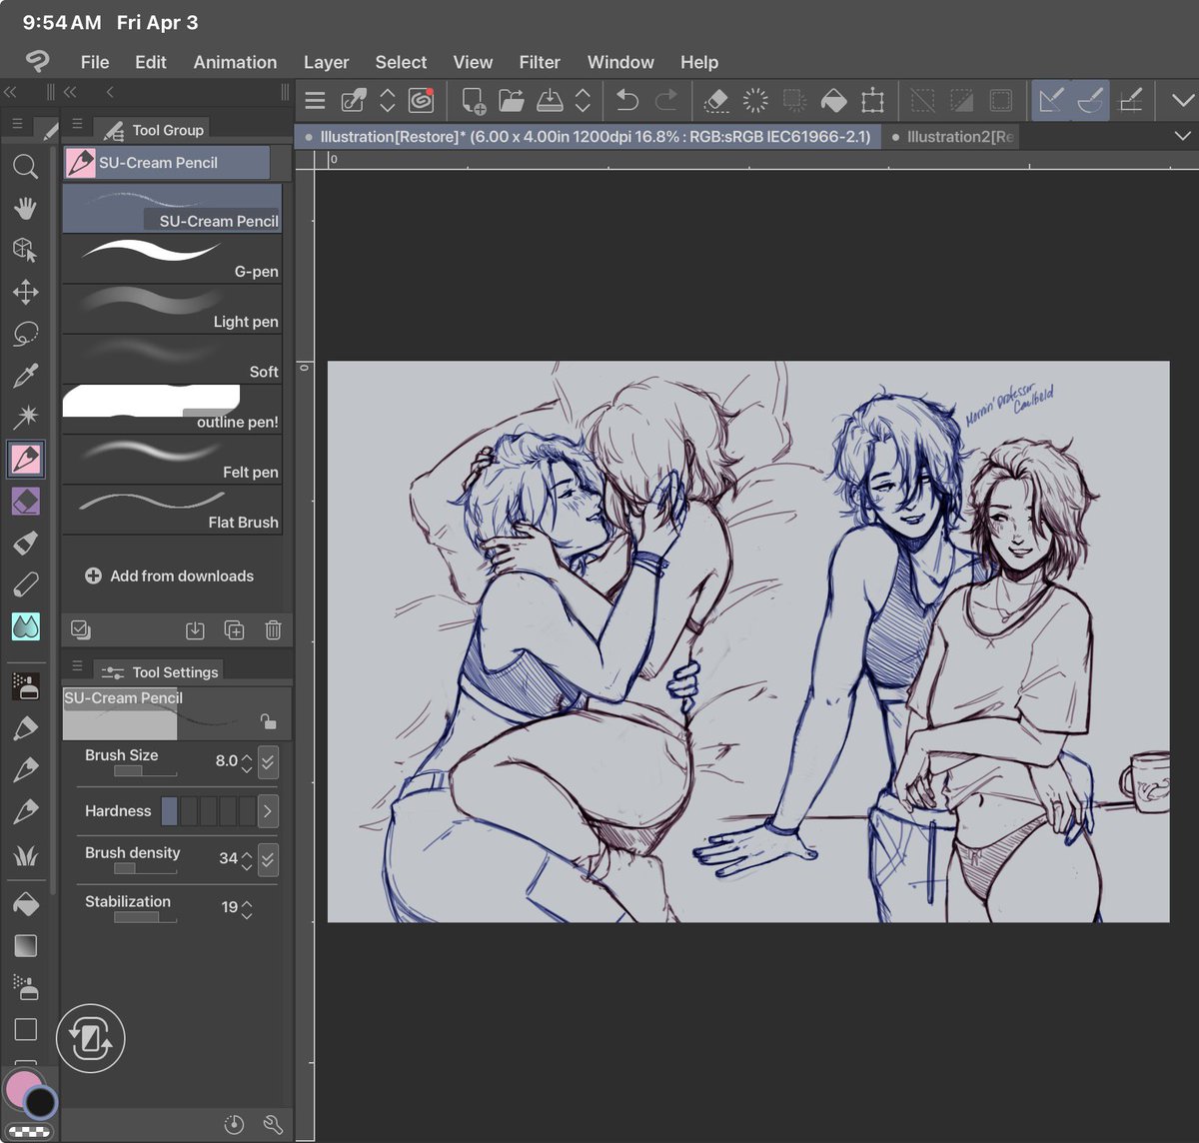Screen dimensions: 1199x1143
Task: Select the Figure rectangle tool
Action: click(25, 1029)
